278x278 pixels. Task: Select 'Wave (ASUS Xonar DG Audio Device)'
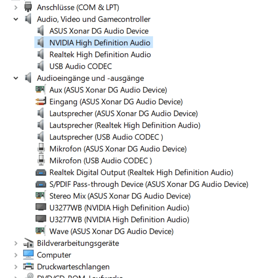(x=111, y=231)
